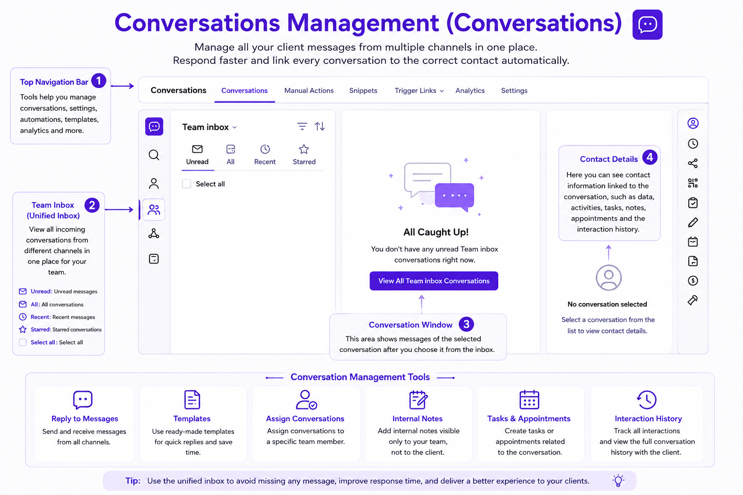Expand the Team inbox dropdown
743x495 pixels.
pyautogui.click(x=209, y=127)
